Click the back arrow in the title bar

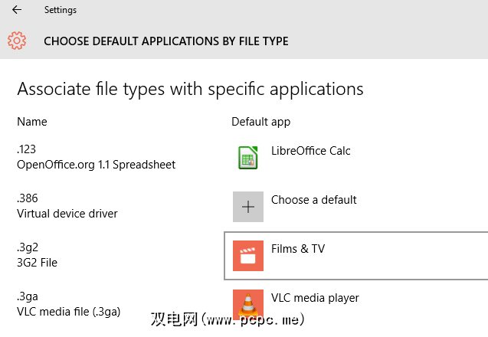tap(17, 11)
